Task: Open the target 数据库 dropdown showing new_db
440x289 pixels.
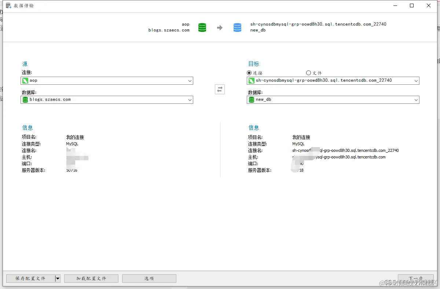Action: coord(416,99)
